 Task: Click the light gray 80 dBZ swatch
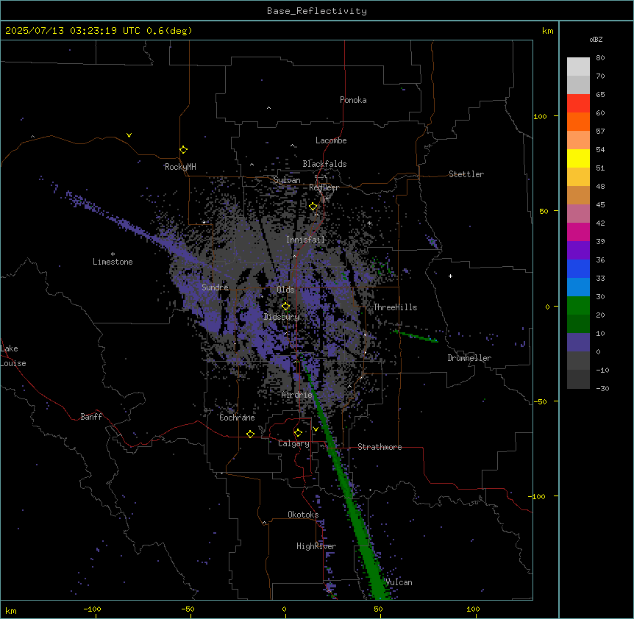coord(578,67)
